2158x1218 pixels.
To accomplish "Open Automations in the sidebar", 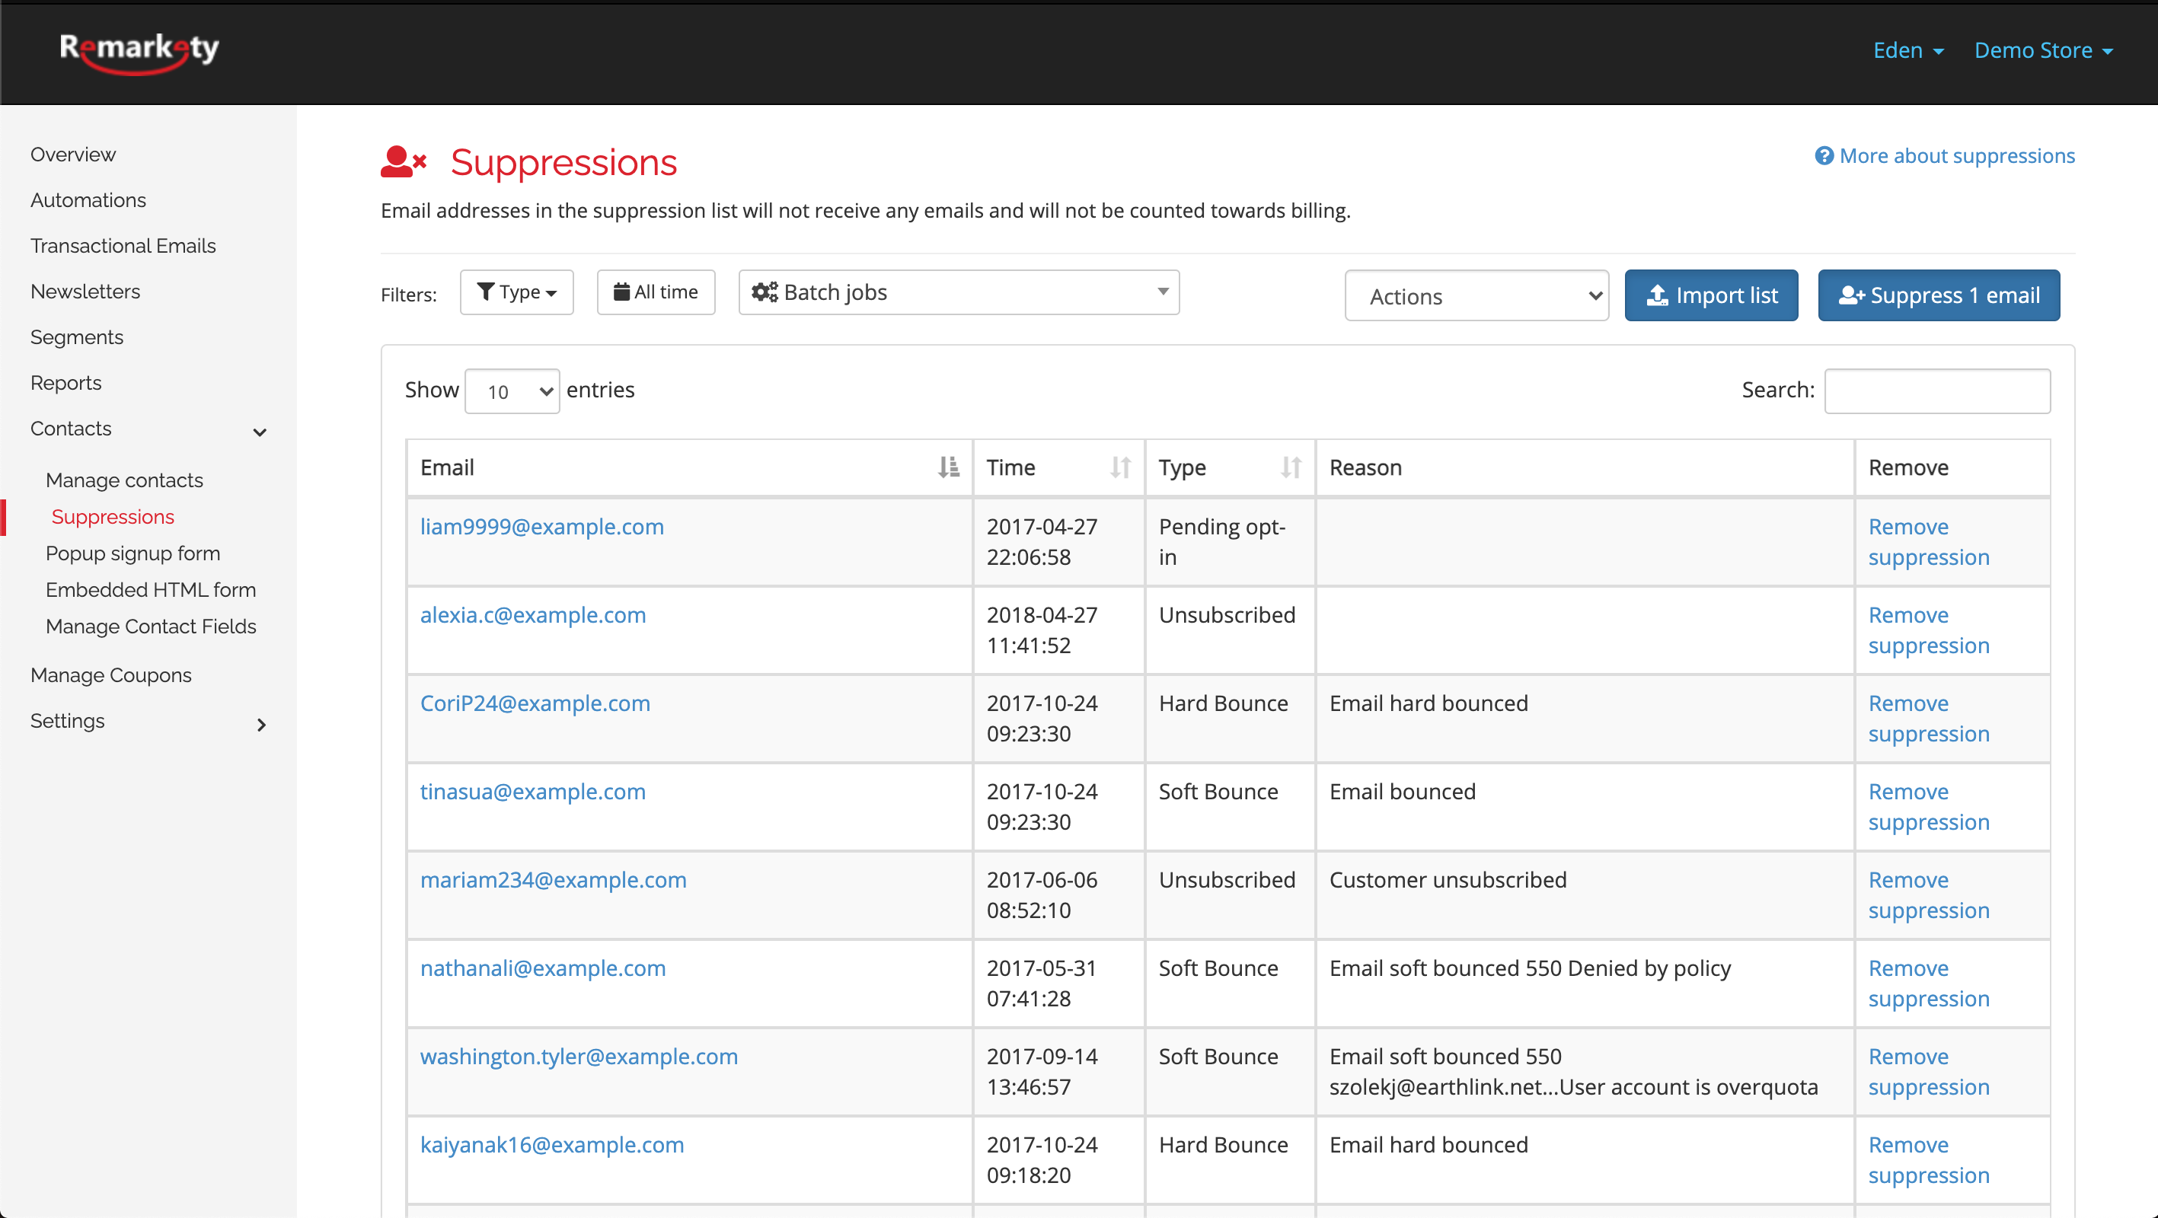I will coord(88,200).
